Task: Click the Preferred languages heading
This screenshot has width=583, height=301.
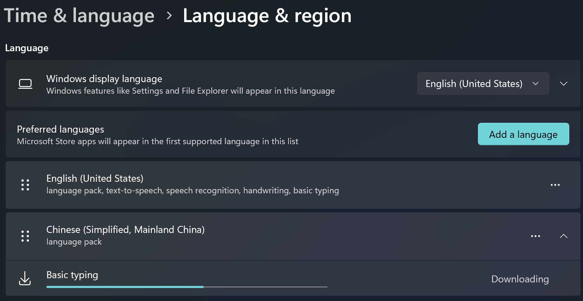Action: [x=60, y=129]
